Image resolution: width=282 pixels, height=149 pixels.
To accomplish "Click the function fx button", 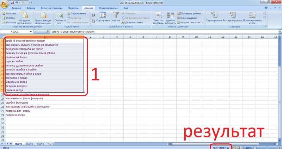I will (x=48, y=32).
